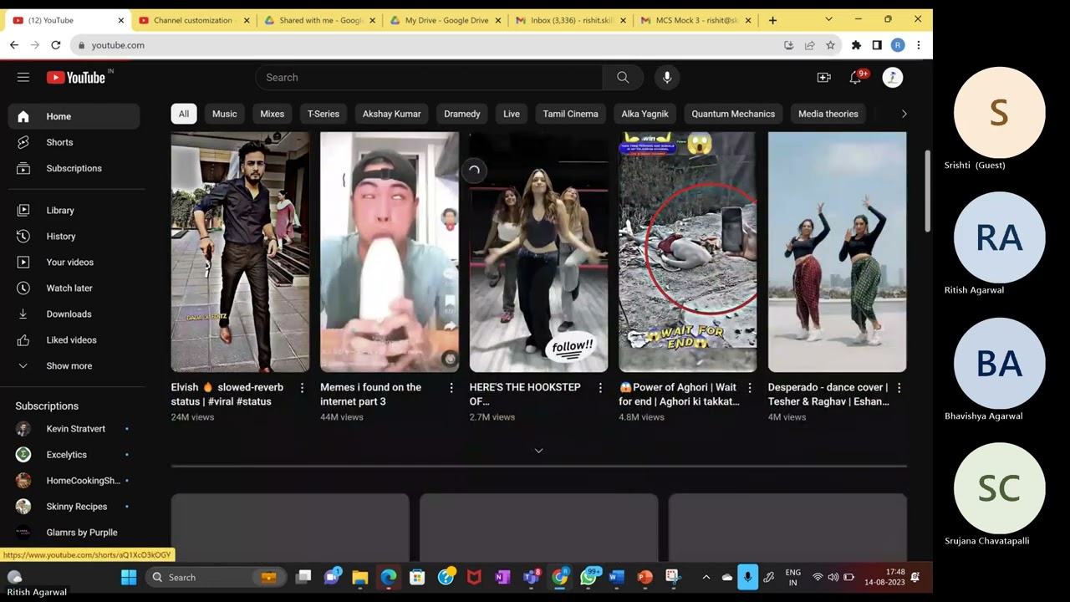Click the YouTube logo

click(x=76, y=78)
